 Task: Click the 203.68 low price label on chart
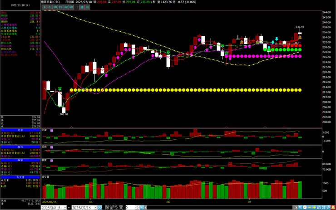click(64, 114)
